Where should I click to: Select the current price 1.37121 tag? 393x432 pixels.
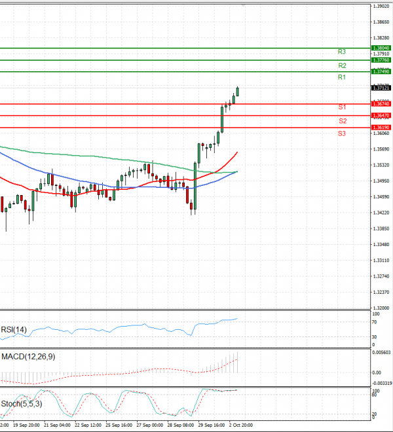[381, 88]
